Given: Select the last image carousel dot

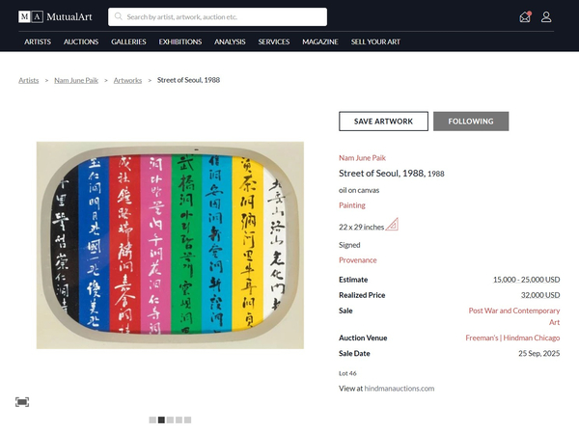Looking at the screenshot, I should tap(187, 420).
